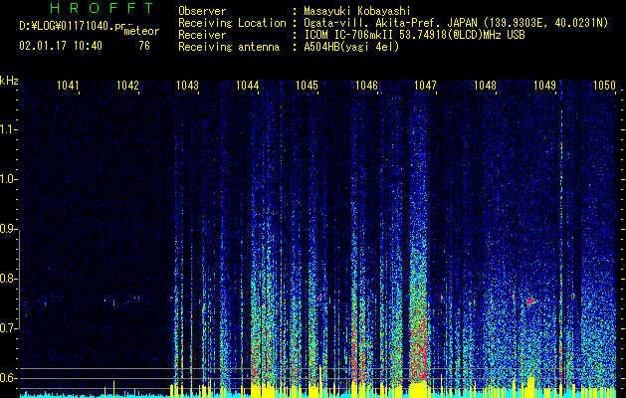Image resolution: width=626 pixels, height=398 pixels.
Task: Select the Observer label
Action: click(x=202, y=11)
